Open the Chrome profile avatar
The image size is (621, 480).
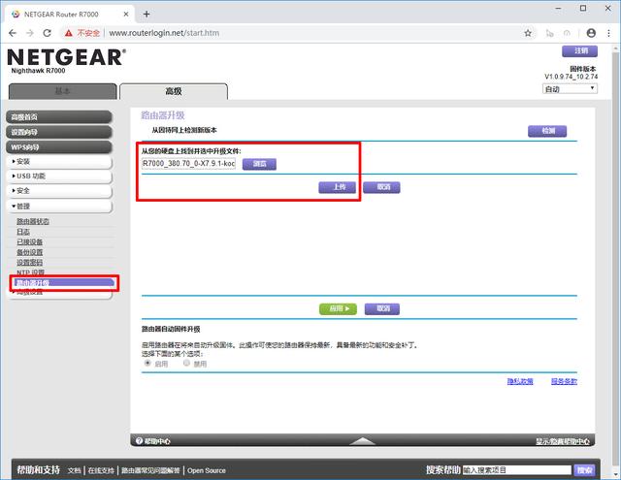tap(591, 33)
